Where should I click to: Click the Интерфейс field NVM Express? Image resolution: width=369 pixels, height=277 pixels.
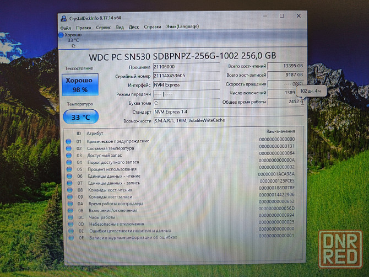(186, 85)
